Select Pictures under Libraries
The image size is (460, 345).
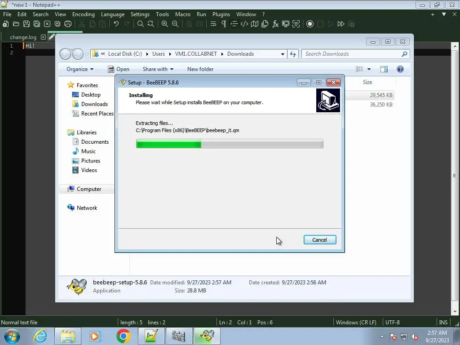86,161
